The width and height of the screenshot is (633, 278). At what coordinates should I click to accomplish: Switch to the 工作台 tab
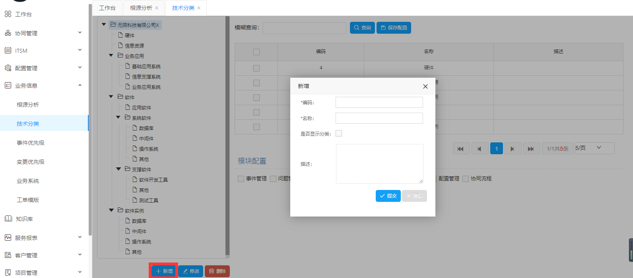coord(107,8)
